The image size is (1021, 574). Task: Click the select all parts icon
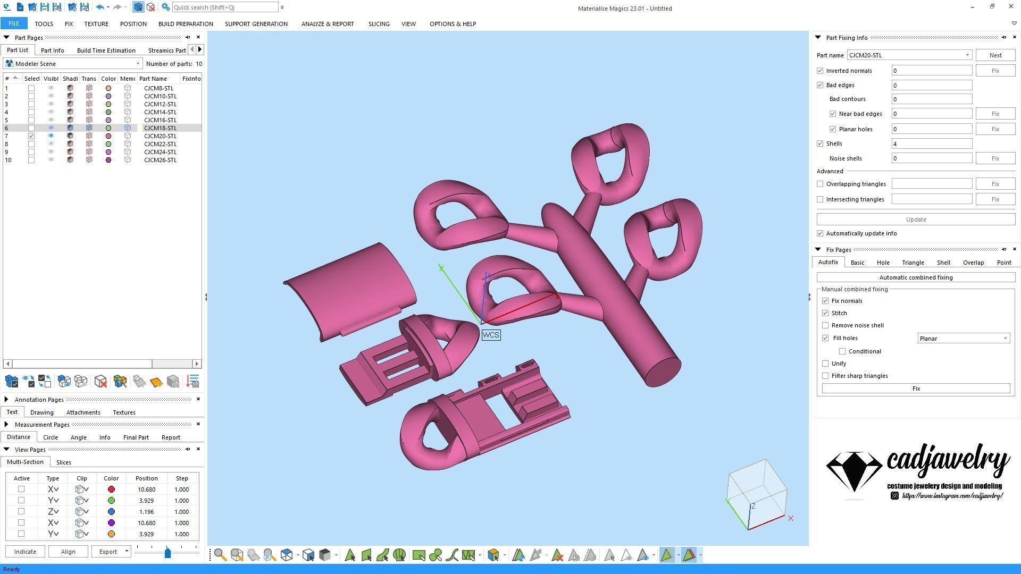click(11, 382)
